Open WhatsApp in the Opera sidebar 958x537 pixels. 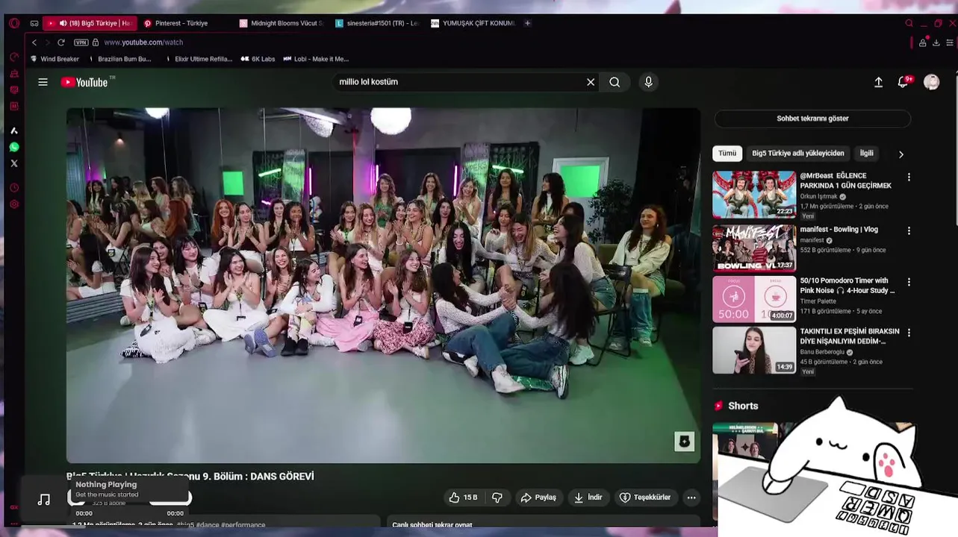point(13,147)
